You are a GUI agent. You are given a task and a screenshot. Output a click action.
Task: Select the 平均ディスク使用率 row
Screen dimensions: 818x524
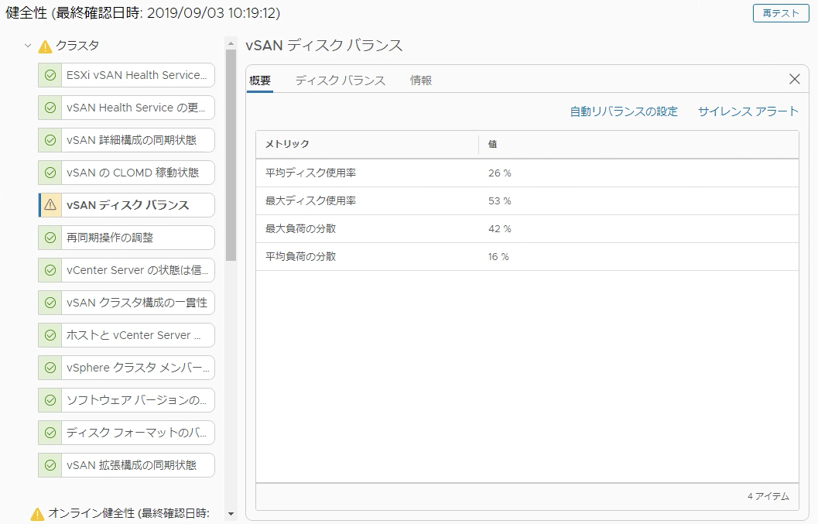point(528,173)
